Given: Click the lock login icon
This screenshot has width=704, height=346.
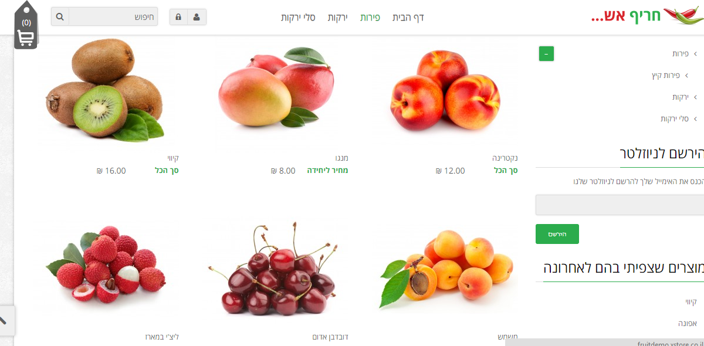Looking at the screenshot, I should (x=178, y=17).
